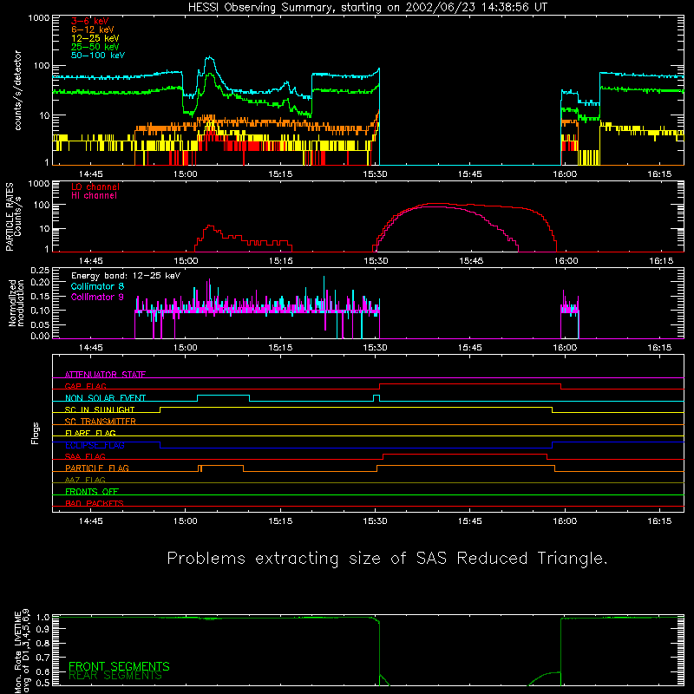Viewport: 694px width, 694px height.
Task: Click the 0.8 tick on livetime axis
Action: [x=43, y=643]
